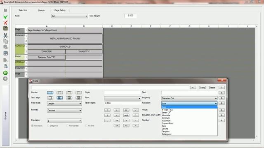
Task: Click the grey folder icon atop sidebar
Action: 5,10
